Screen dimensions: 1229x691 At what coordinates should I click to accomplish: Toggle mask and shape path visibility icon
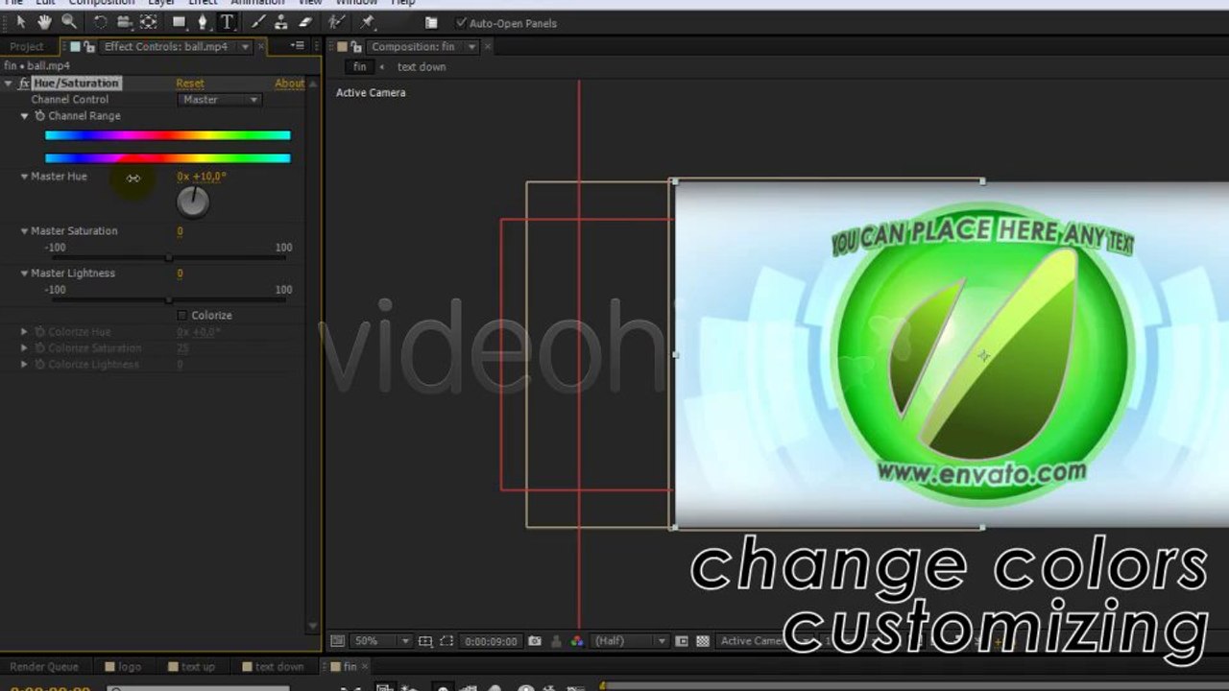pyautogui.click(x=446, y=641)
